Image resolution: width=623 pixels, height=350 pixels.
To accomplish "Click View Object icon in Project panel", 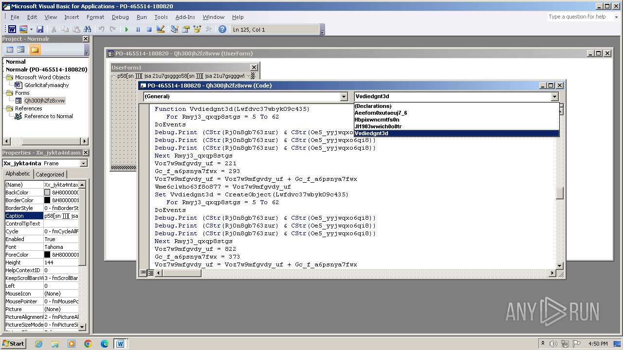I will click(21, 50).
